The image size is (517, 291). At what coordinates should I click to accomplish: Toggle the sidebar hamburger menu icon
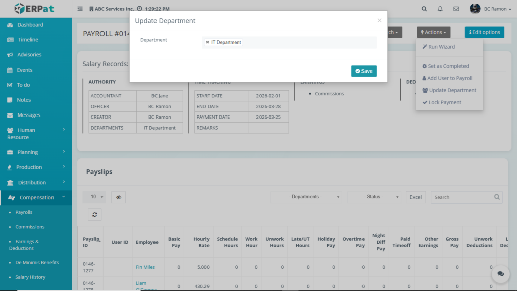(80, 9)
